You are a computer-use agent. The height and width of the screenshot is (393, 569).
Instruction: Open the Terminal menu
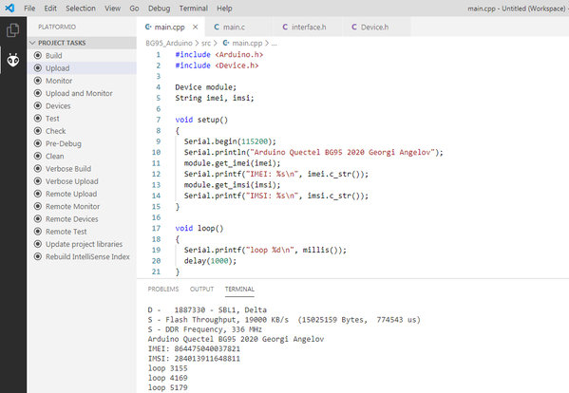194,8
